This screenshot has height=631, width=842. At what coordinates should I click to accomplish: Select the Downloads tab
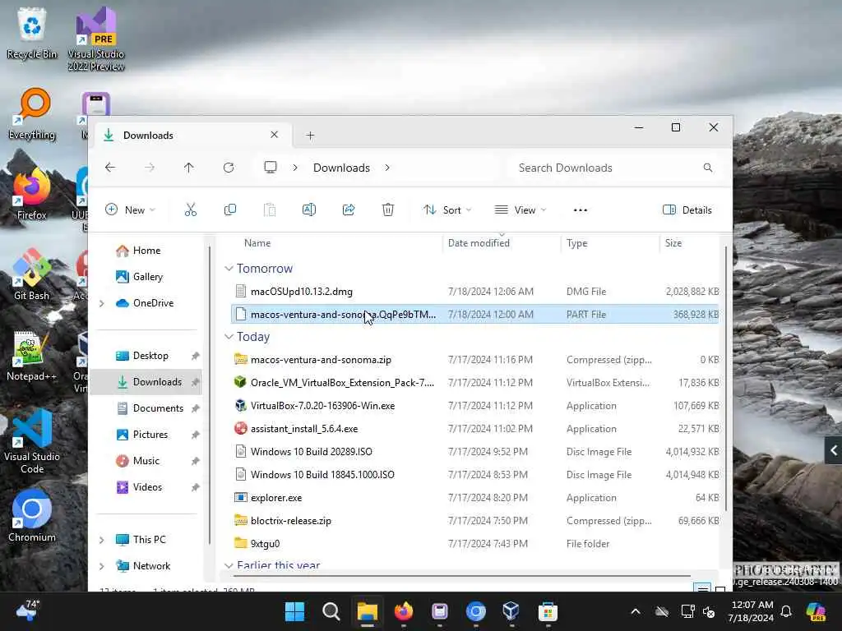pyautogui.click(x=192, y=136)
